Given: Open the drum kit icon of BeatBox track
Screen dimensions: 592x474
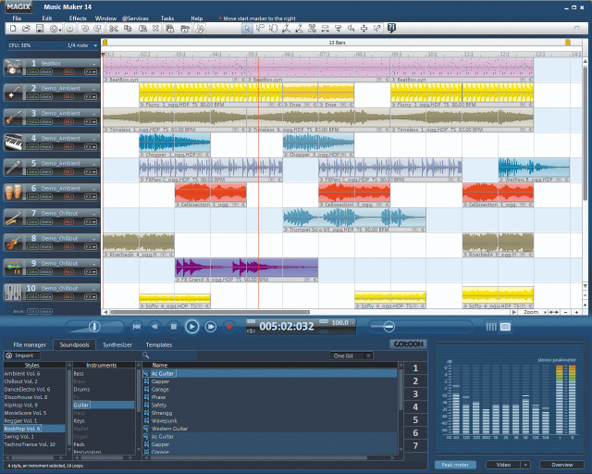Looking at the screenshot, I should pos(14,68).
